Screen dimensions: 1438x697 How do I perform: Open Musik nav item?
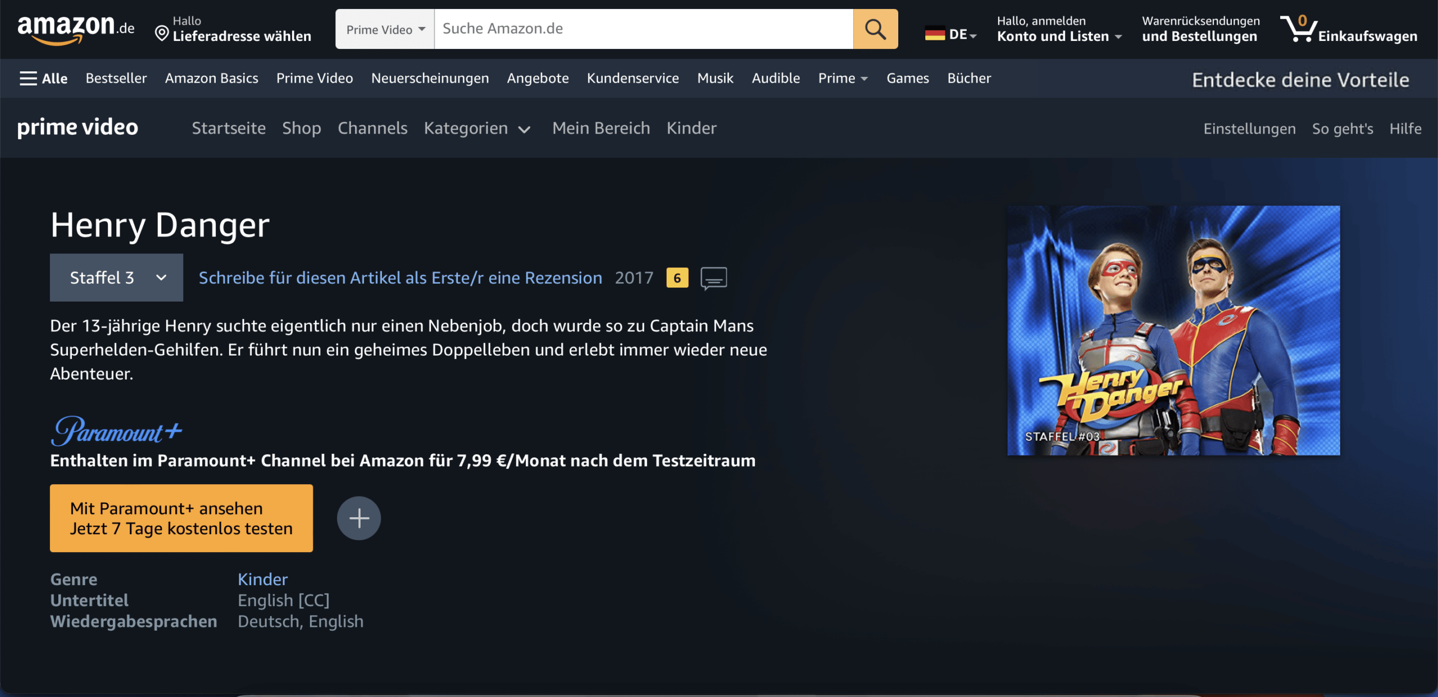point(715,78)
